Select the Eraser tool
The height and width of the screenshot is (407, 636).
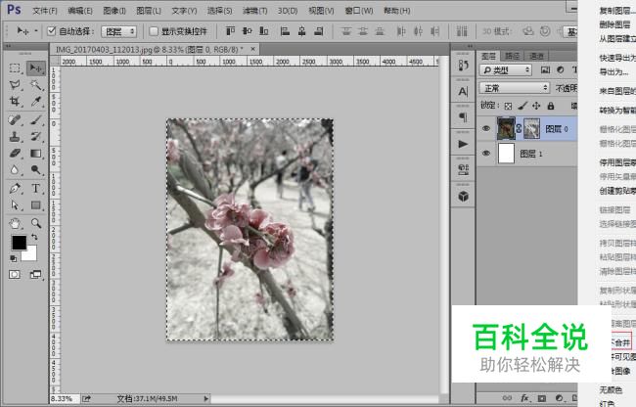[x=15, y=154]
